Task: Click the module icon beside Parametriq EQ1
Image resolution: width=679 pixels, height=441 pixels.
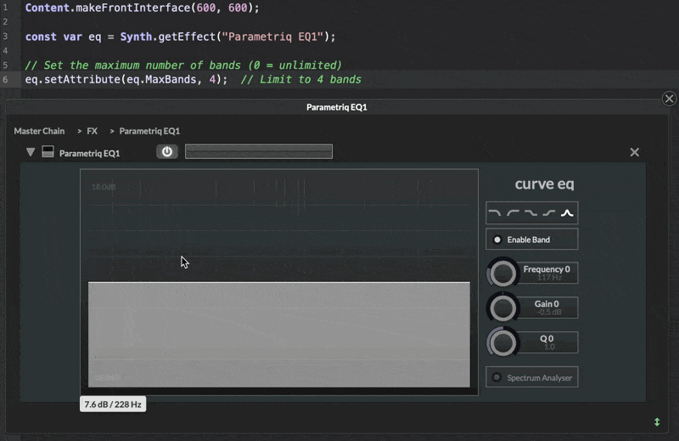Action: 48,153
